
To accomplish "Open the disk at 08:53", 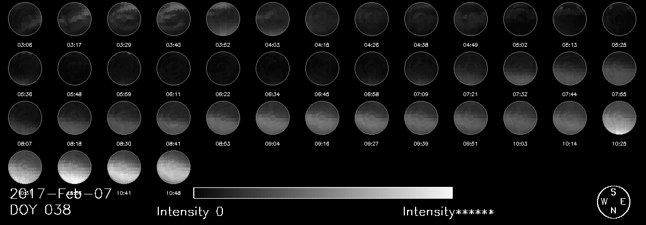I will coord(223,118).
